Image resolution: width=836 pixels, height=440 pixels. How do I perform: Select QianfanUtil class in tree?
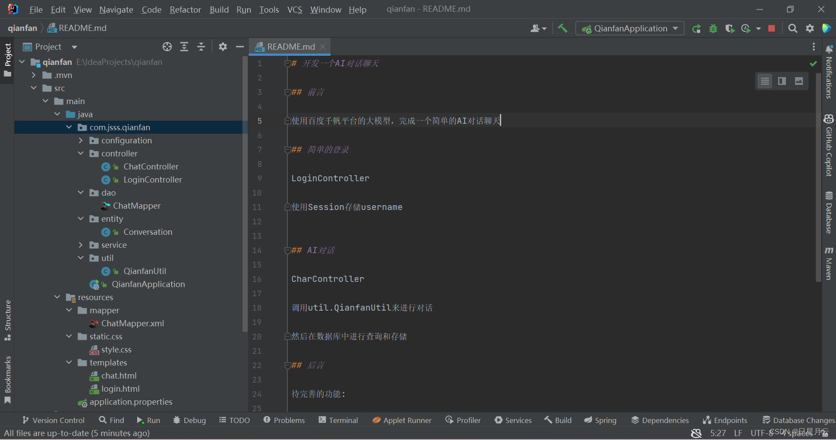point(145,271)
